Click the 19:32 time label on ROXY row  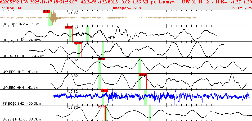click(x=73, y=12)
